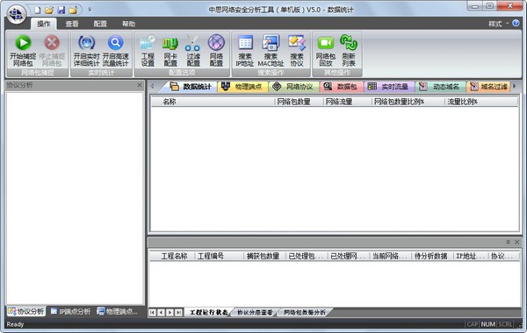Open packet replay (网络包回放)
Screen dimensions: 527x333
(x=325, y=51)
